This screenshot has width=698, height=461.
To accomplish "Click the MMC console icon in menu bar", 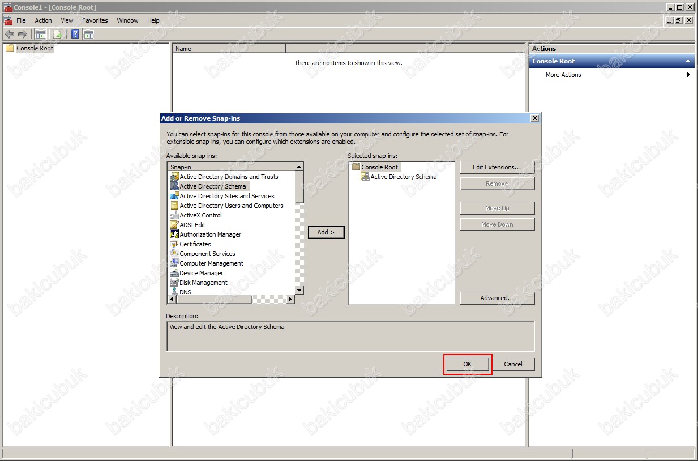I will [x=8, y=20].
